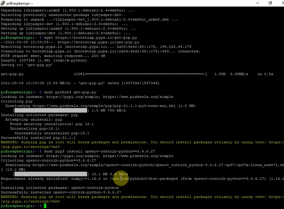Click 'Saving to: get-pip.py' line
The width and height of the screenshot is (284, 209).
click(27, 65)
